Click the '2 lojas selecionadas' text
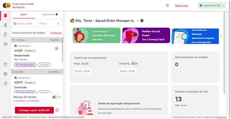231x119 pixels. pyautogui.click(x=23, y=4)
